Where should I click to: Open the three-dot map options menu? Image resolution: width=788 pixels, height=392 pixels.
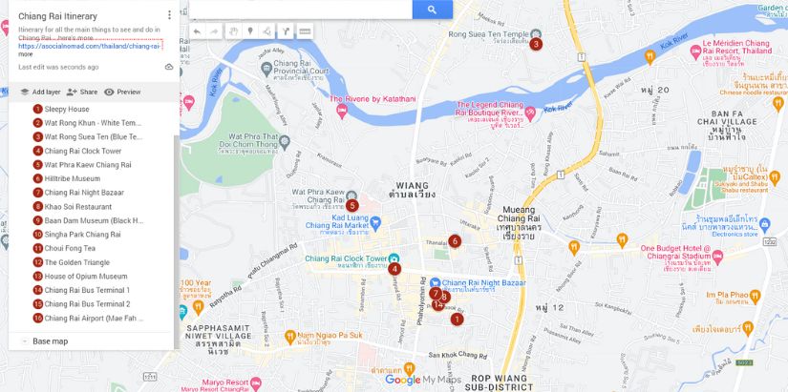pos(169,15)
